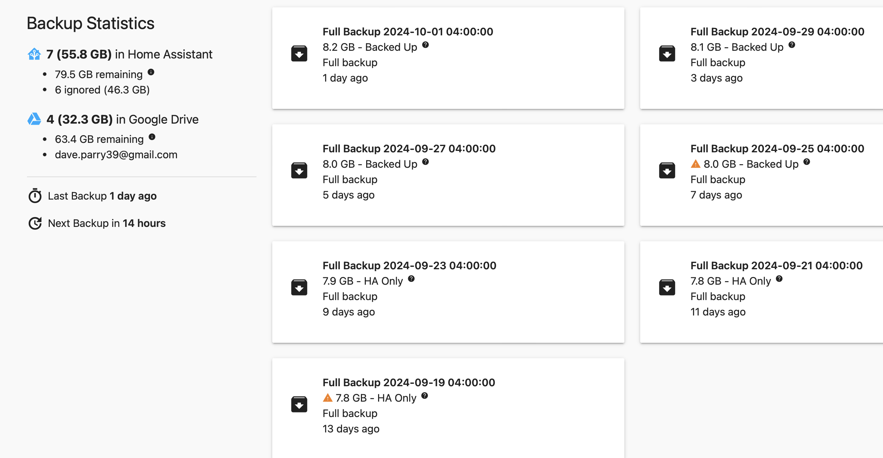883x458 pixels.
Task: Click the Home Assistant logo icon
Action: tap(34, 54)
